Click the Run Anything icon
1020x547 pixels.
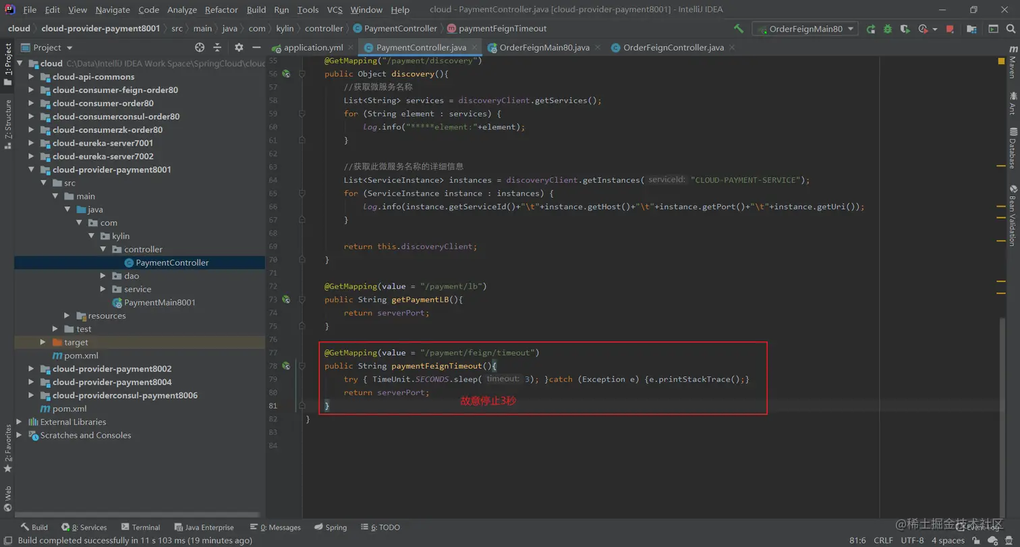coord(994,29)
